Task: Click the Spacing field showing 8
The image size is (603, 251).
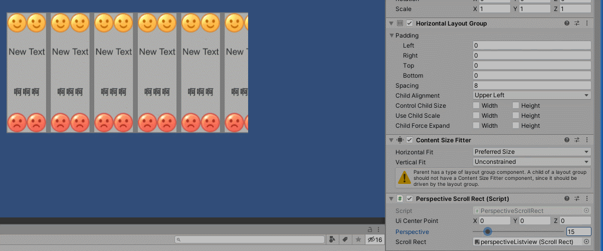Action: tap(532, 86)
